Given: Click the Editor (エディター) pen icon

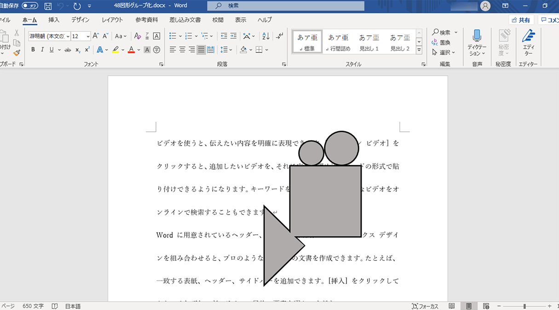Looking at the screenshot, I should point(528,36).
